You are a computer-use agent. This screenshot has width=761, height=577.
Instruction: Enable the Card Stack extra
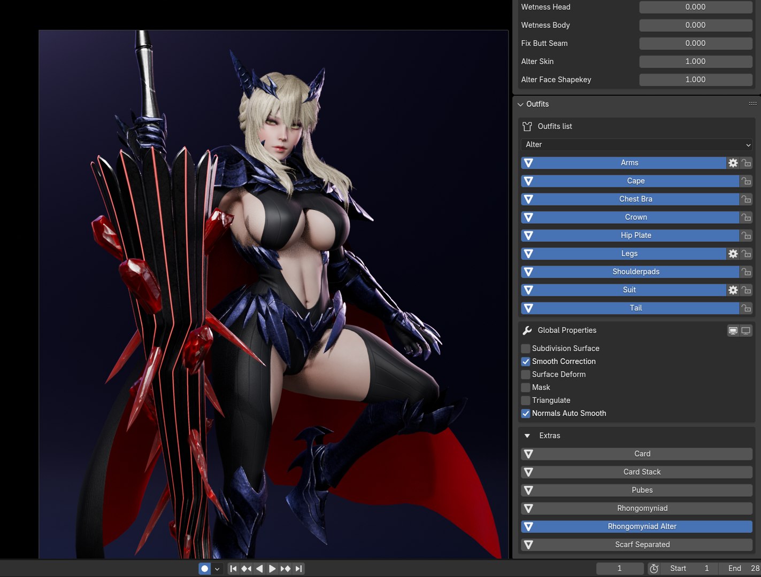pyautogui.click(x=637, y=472)
